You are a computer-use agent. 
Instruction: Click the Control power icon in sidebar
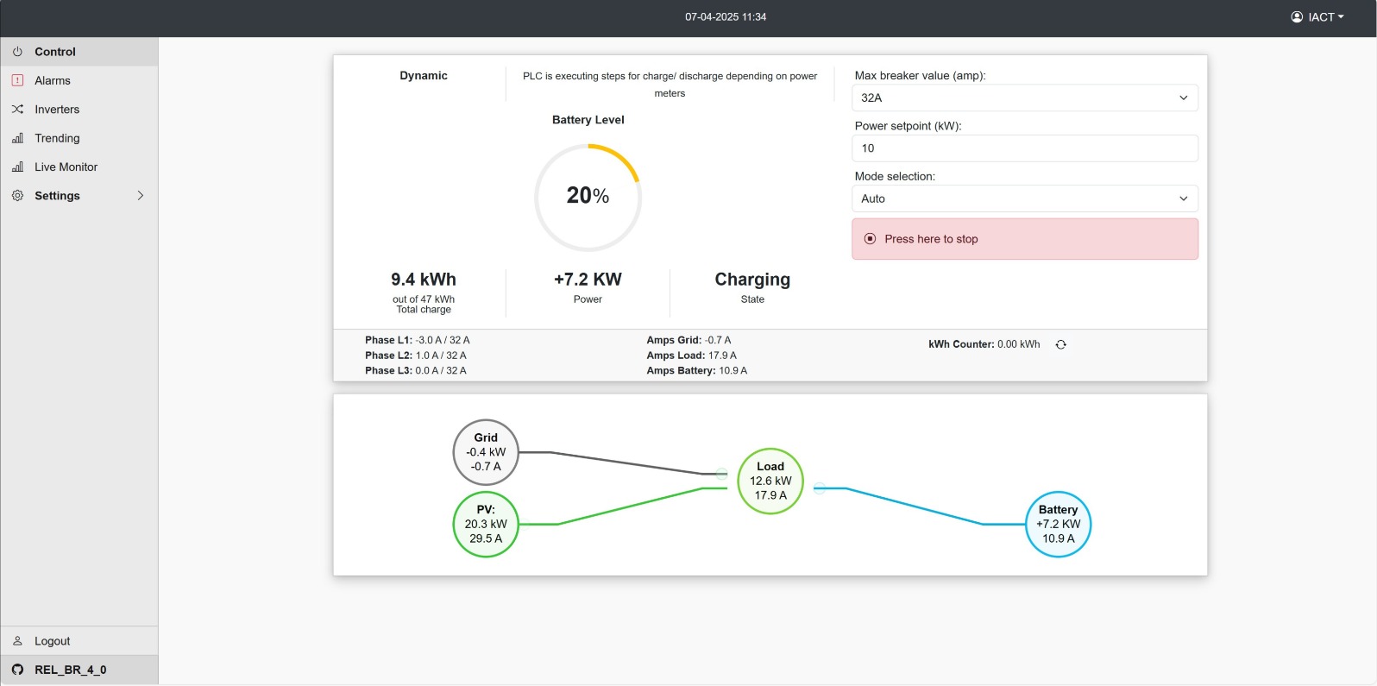pos(17,52)
